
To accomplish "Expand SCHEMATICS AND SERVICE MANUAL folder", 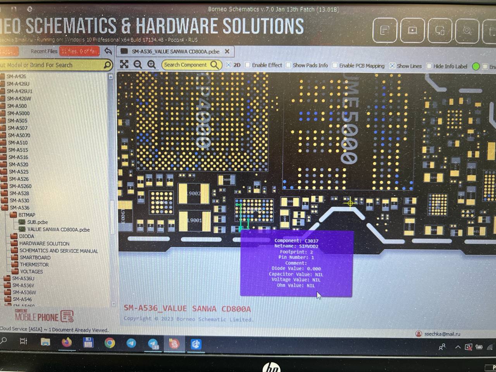I will tap(14, 251).
